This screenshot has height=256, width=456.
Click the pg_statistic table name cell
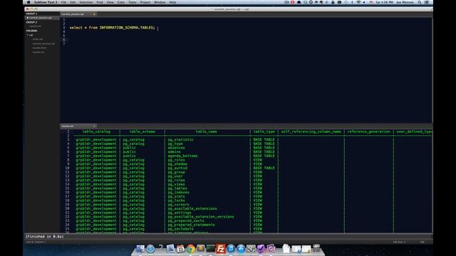click(x=180, y=139)
